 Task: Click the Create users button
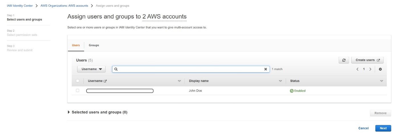point(367,60)
